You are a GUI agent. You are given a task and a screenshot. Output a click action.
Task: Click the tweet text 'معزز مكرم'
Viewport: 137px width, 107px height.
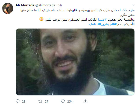tap(127, 15)
